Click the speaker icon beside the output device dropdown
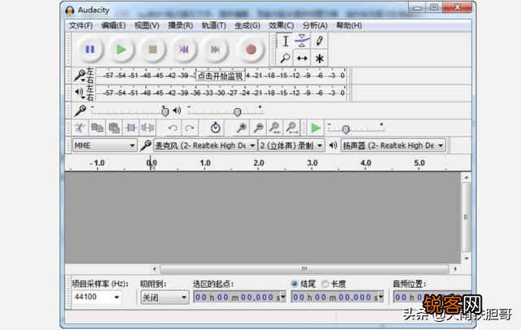521x330 pixels. [x=333, y=145]
